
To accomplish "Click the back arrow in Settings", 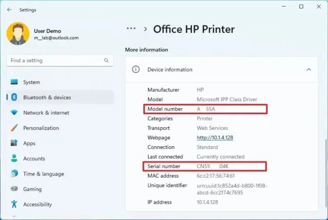I will pyautogui.click(x=9, y=9).
